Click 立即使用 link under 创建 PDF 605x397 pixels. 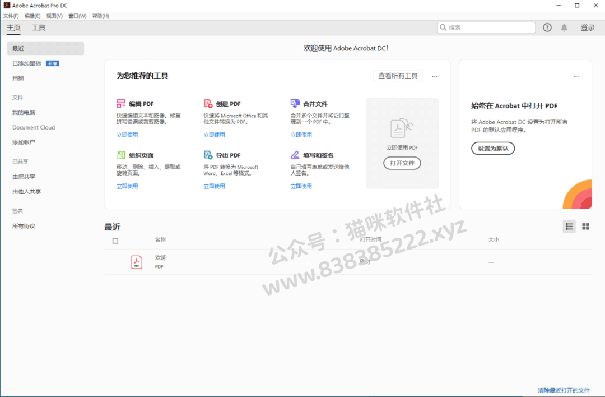pos(214,135)
